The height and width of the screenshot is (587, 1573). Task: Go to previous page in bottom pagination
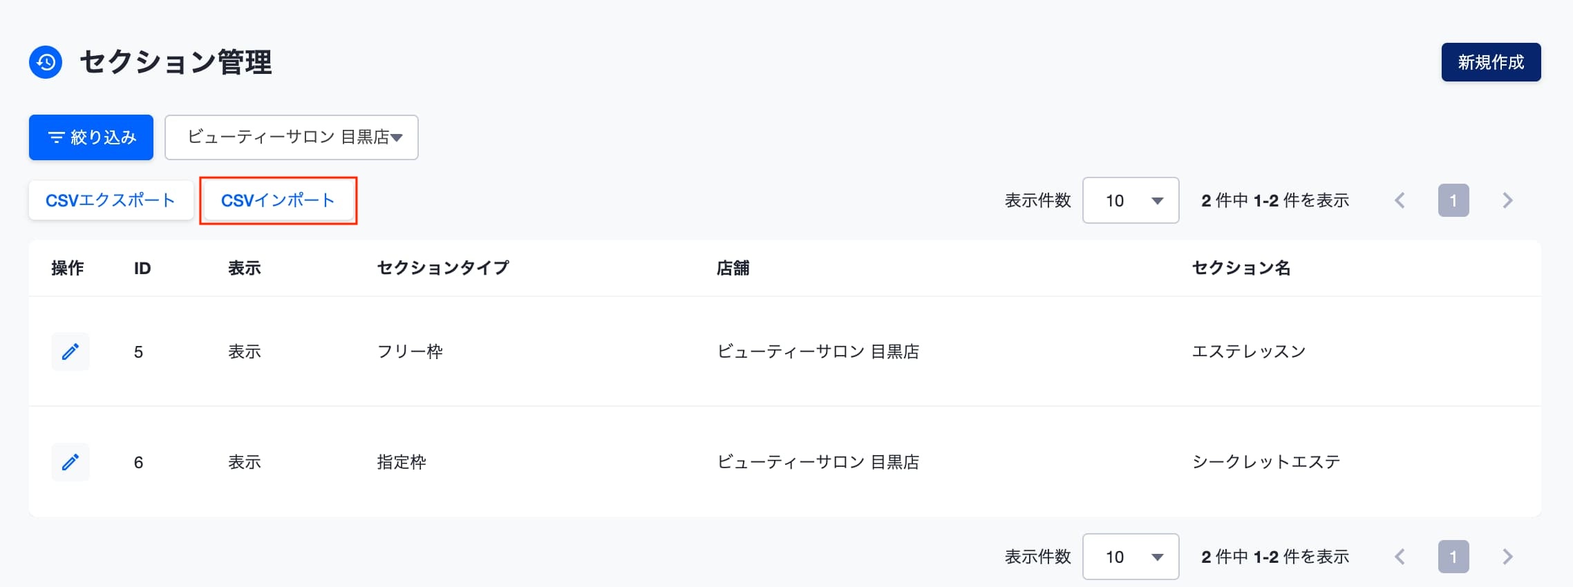click(x=1400, y=557)
